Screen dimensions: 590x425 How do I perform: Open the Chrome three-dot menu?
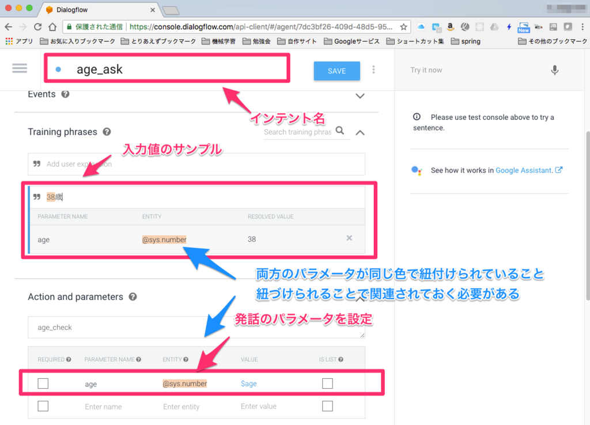point(583,27)
